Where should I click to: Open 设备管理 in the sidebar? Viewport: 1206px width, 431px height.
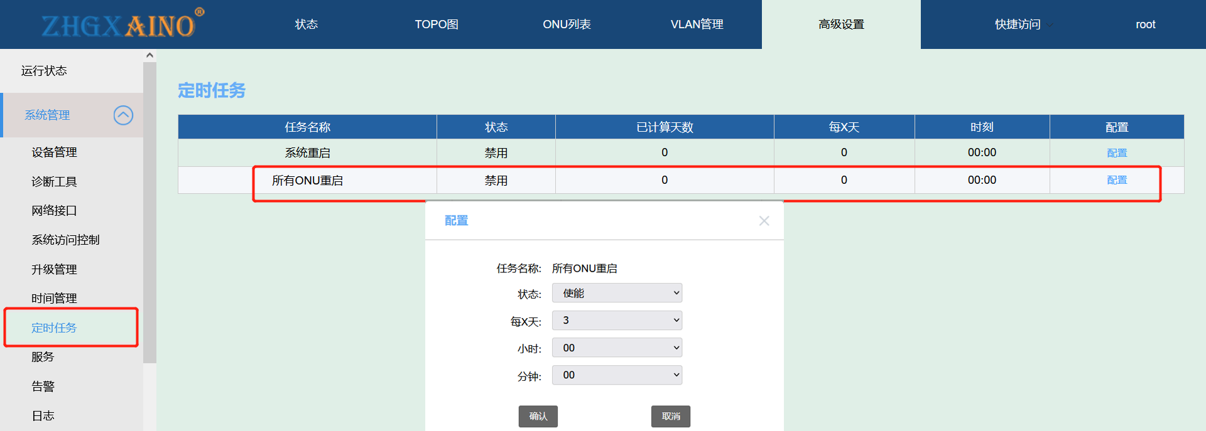[x=54, y=152]
